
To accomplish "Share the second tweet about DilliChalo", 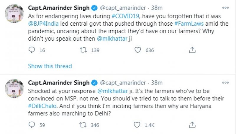I will [192, 125].
